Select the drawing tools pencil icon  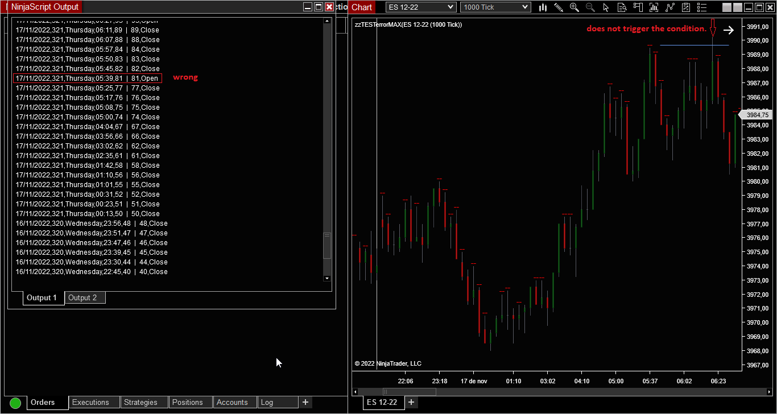559,7
